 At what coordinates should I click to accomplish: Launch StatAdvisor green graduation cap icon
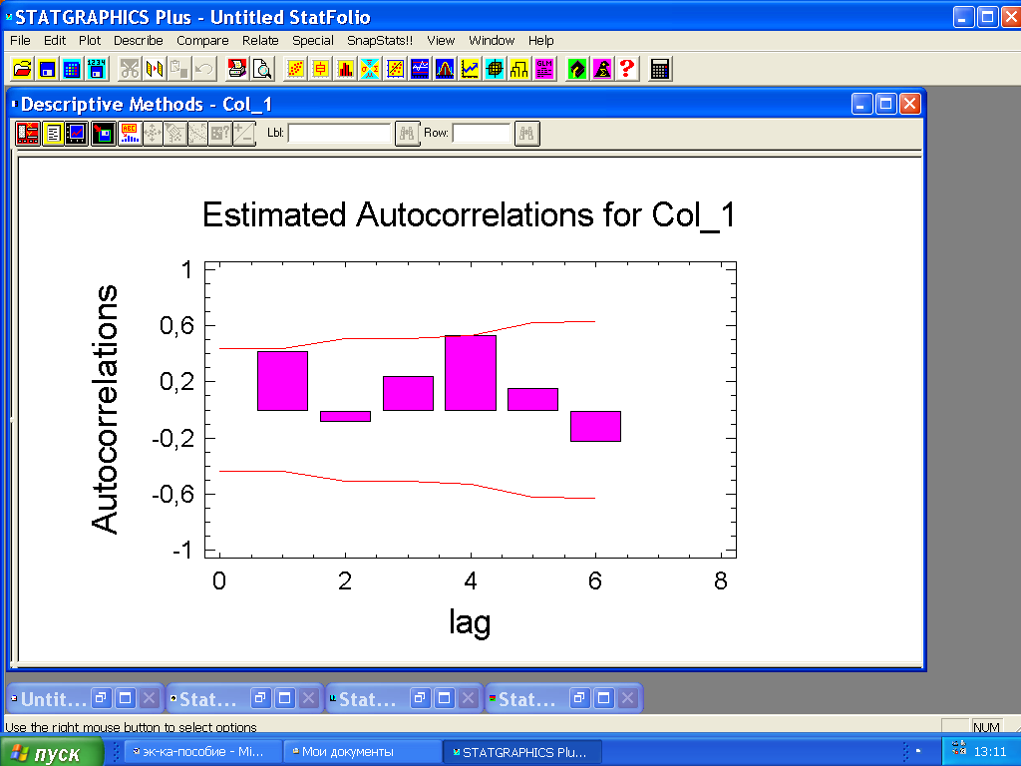tap(577, 69)
